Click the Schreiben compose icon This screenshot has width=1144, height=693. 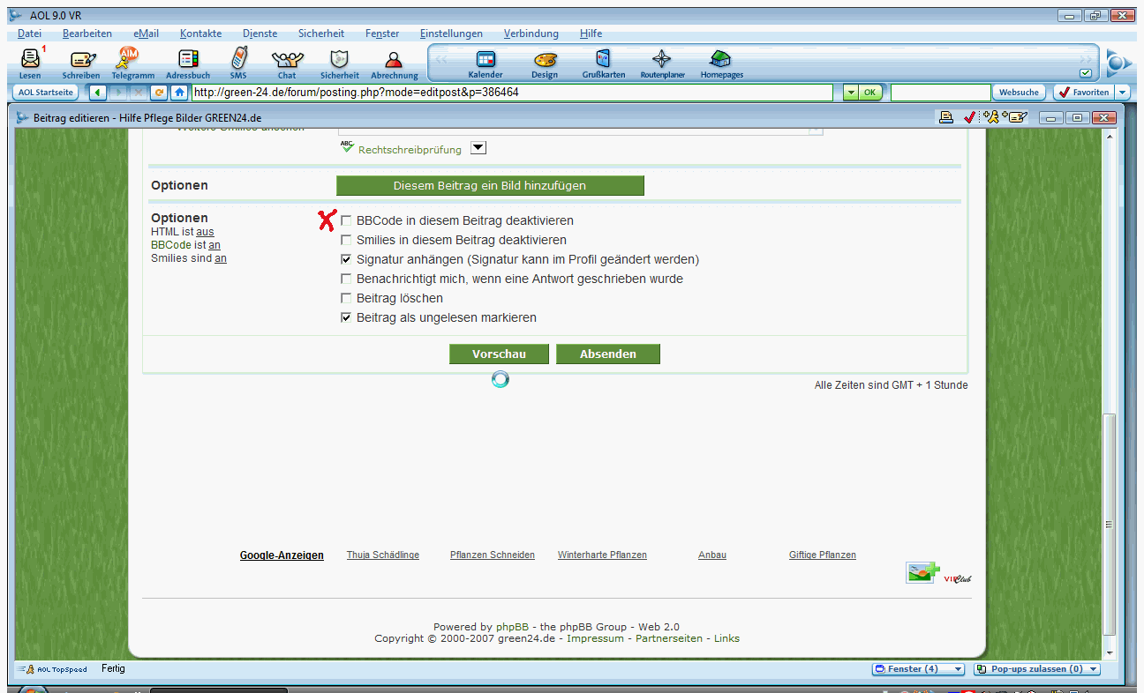tap(81, 60)
